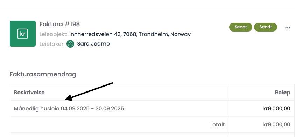The height and width of the screenshot is (137, 295).
Task: Click the Leieobjekt label
Action: (x=54, y=34)
